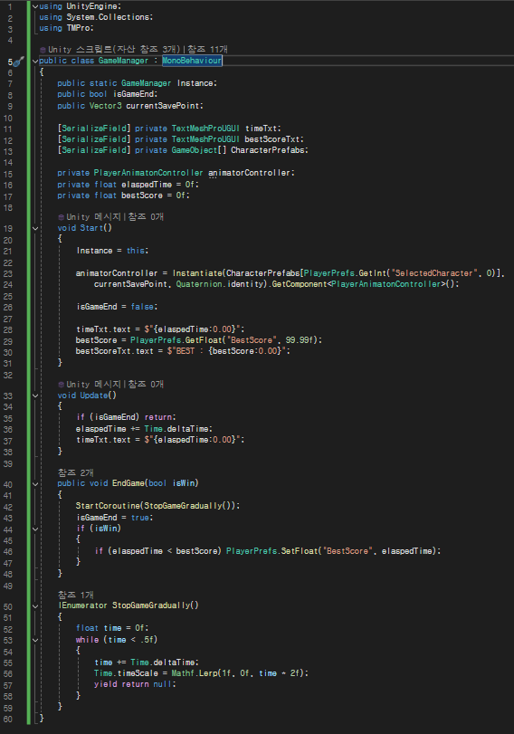Click the Unity icon beside 'Unity 스크립트' CodeLens

43,50
